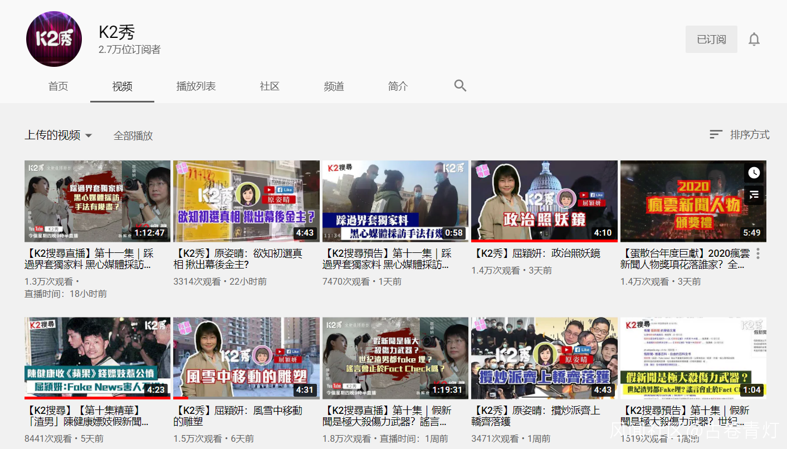Click the Watch Later clock icon
Viewport: 787px width, 449px height.
tap(754, 173)
